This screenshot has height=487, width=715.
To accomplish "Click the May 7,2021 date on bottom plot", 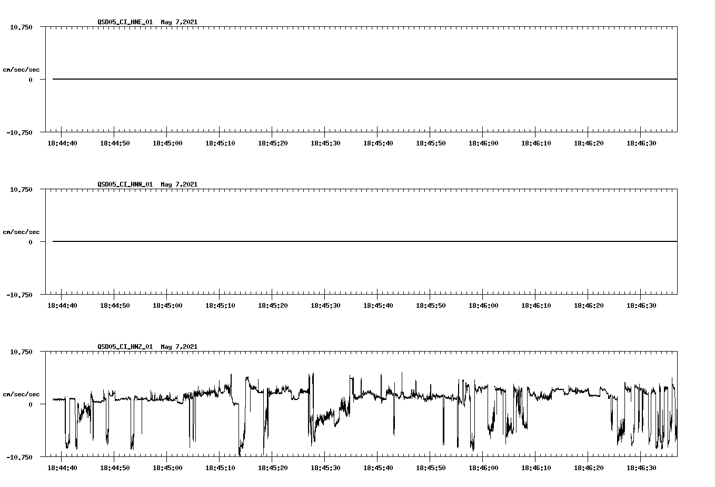I will coord(179,346).
